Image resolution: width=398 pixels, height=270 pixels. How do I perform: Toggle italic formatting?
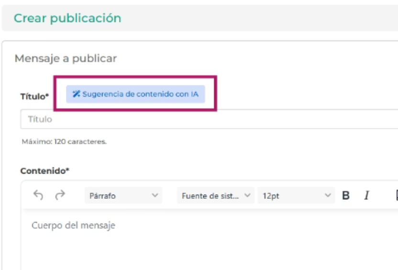click(366, 196)
